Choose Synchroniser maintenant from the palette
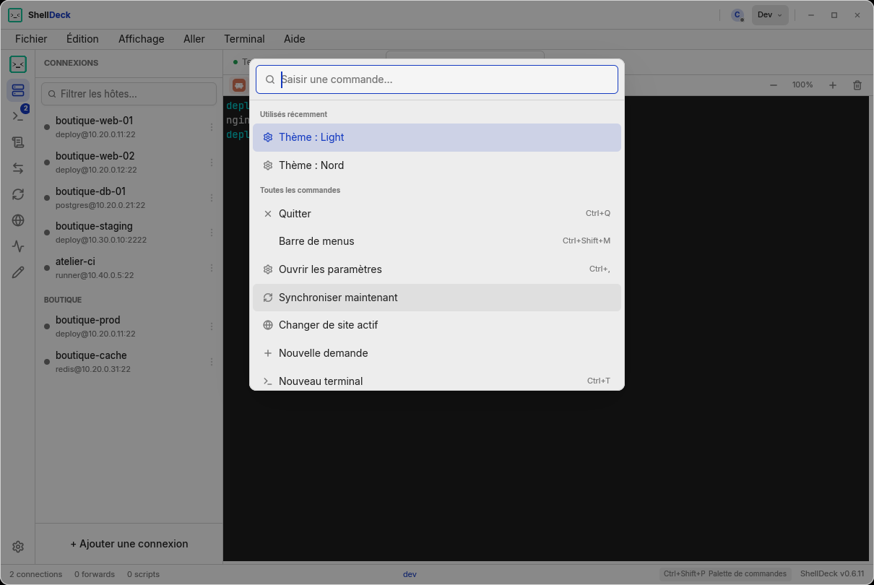 (x=437, y=298)
